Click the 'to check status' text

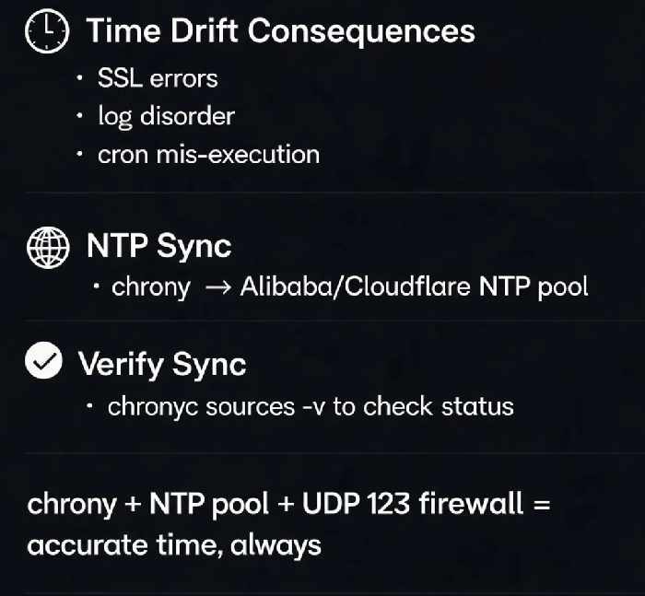(423, 406)
